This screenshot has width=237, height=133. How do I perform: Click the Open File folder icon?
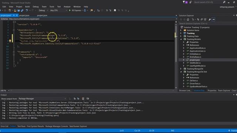[15, 10]
